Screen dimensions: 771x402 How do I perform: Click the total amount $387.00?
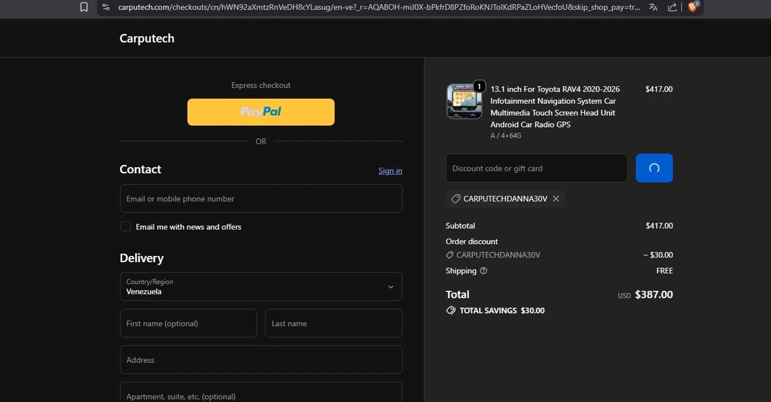tap(654, 295)
